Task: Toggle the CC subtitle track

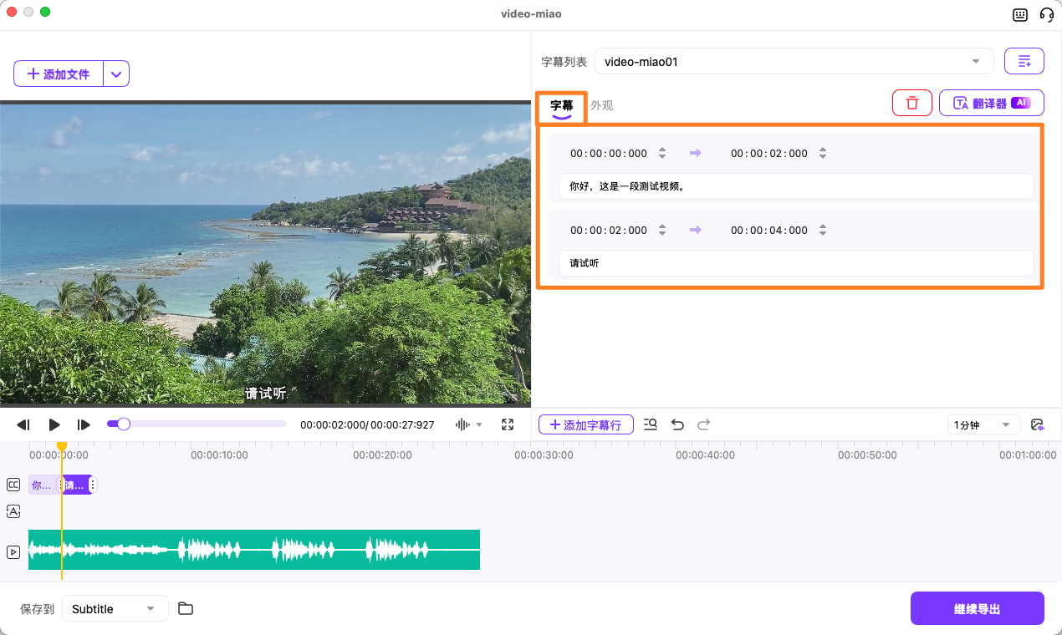Action: [x=13, y=485]
